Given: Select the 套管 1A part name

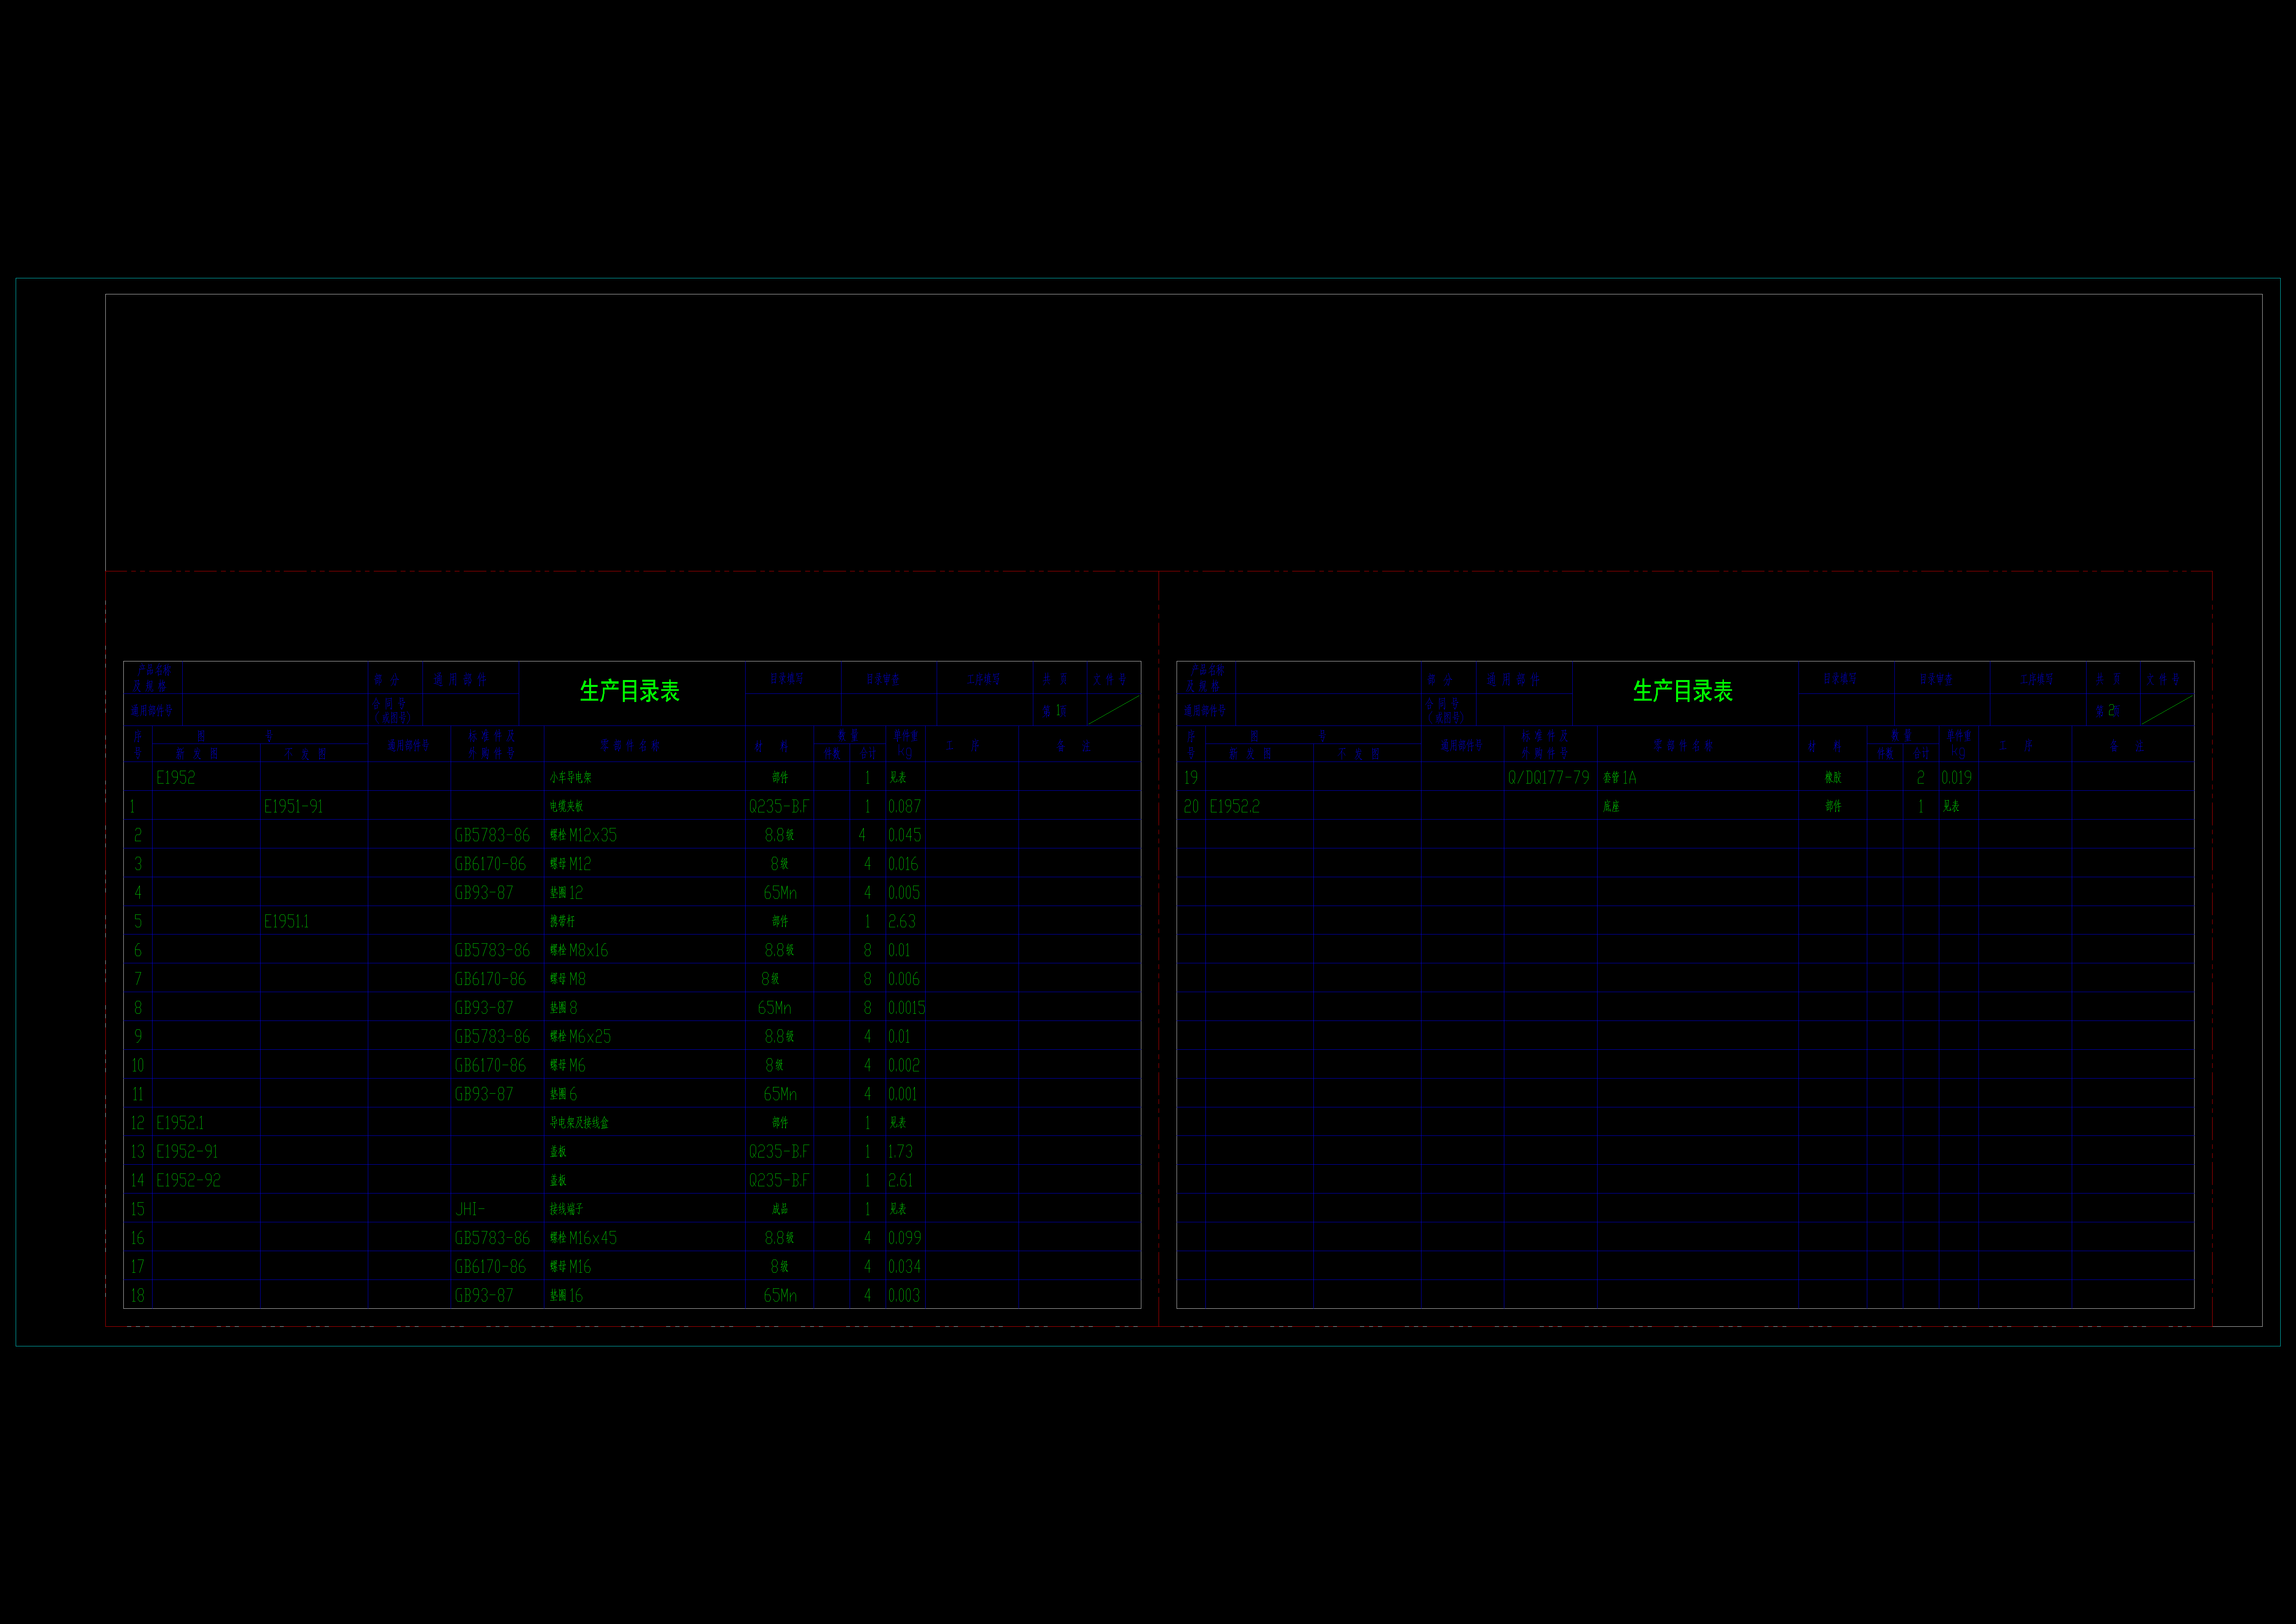Looking at the screenshot, I should pos(1620,778).
